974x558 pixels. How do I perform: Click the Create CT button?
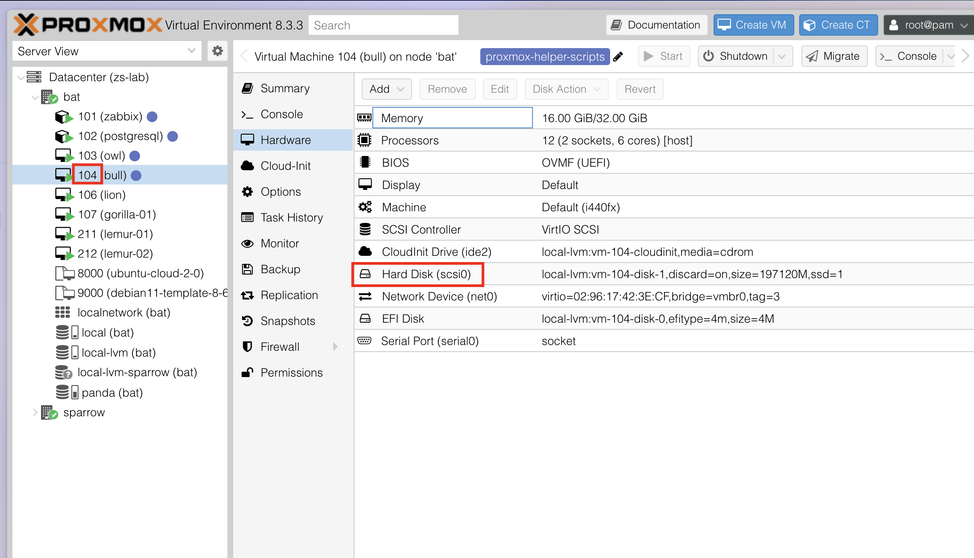tap(838, 25)
